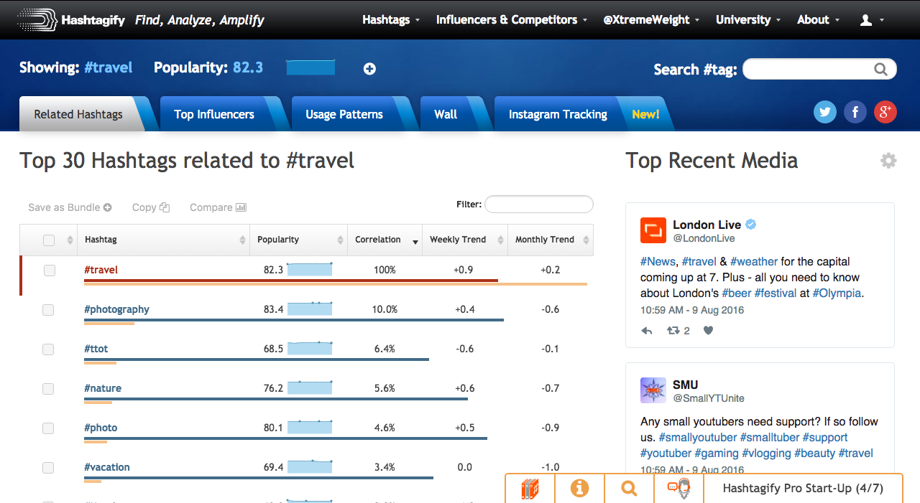
Task: Open the #photography hashtag link
Action: point(116,309)
